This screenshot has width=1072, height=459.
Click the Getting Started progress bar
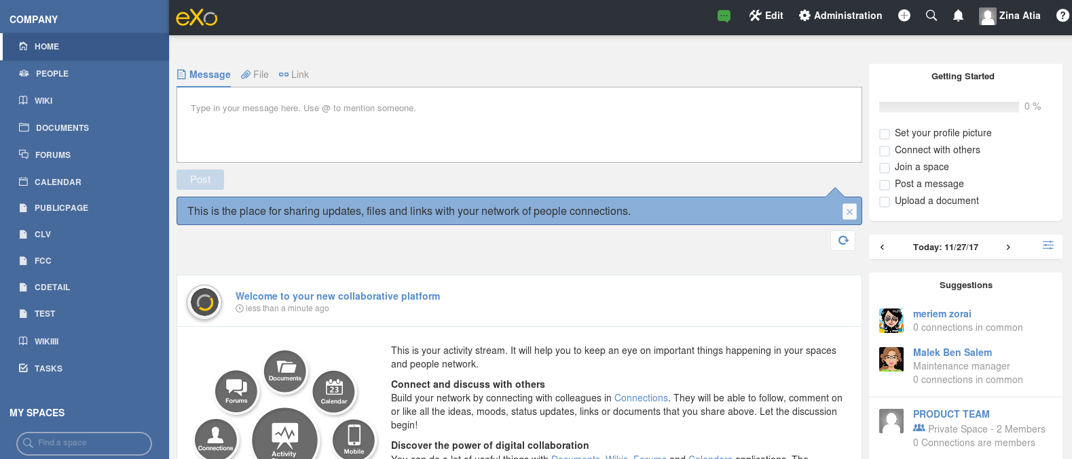coord(949,106)
